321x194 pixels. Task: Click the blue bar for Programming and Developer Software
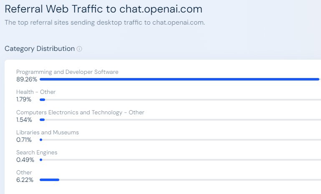click(x=179, y=79)
